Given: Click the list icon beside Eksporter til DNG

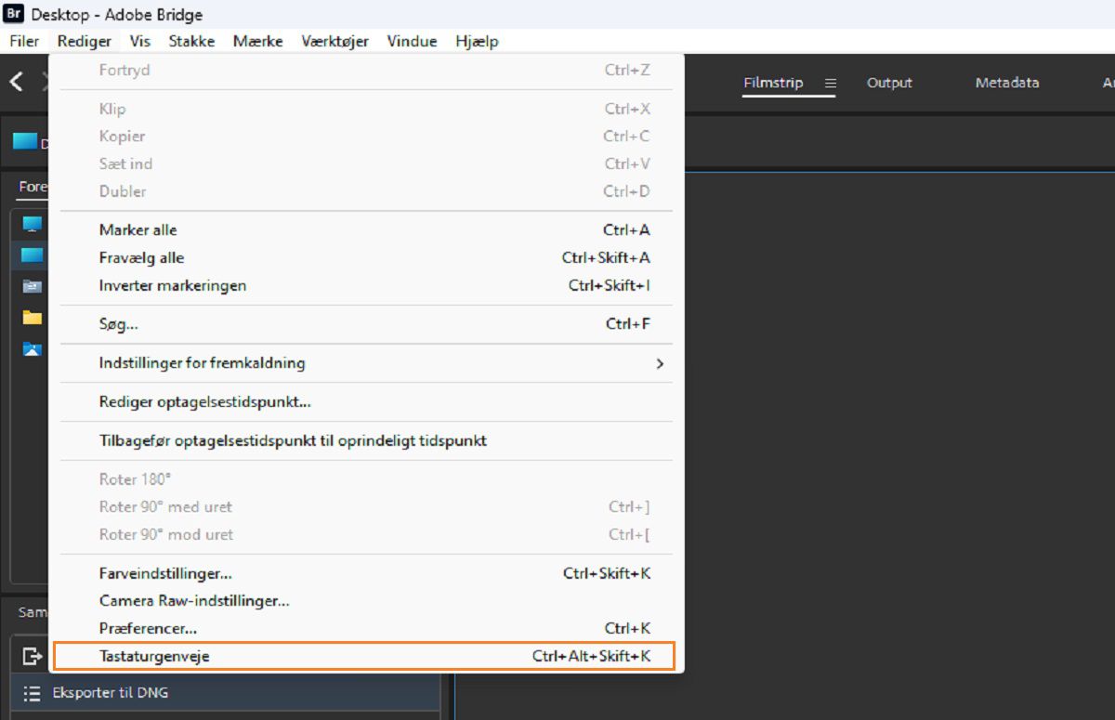Looking at the screenshot, I should click(x=33, y=693).
